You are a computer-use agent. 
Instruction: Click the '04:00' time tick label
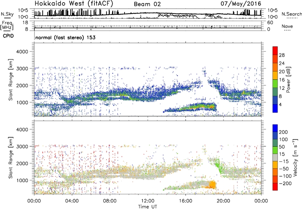tap(72, 201)
